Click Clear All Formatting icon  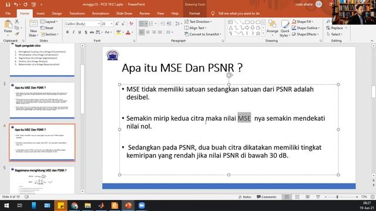point(131,23)
